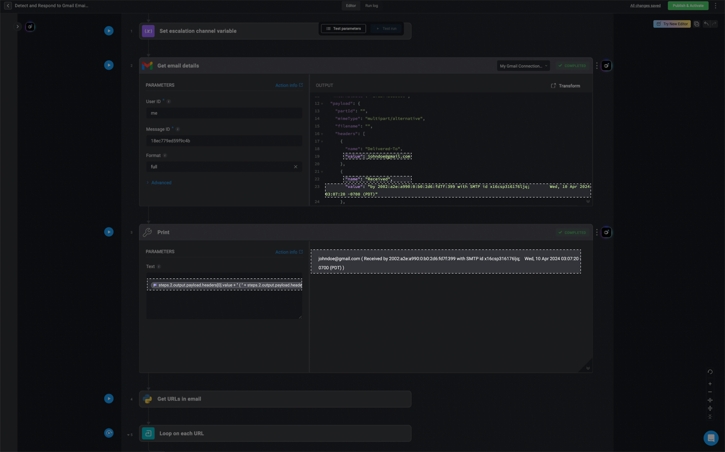This screenshot has height=452, width=725.
Task: Open the chat support bubble
Action: (x=711, y=438)
